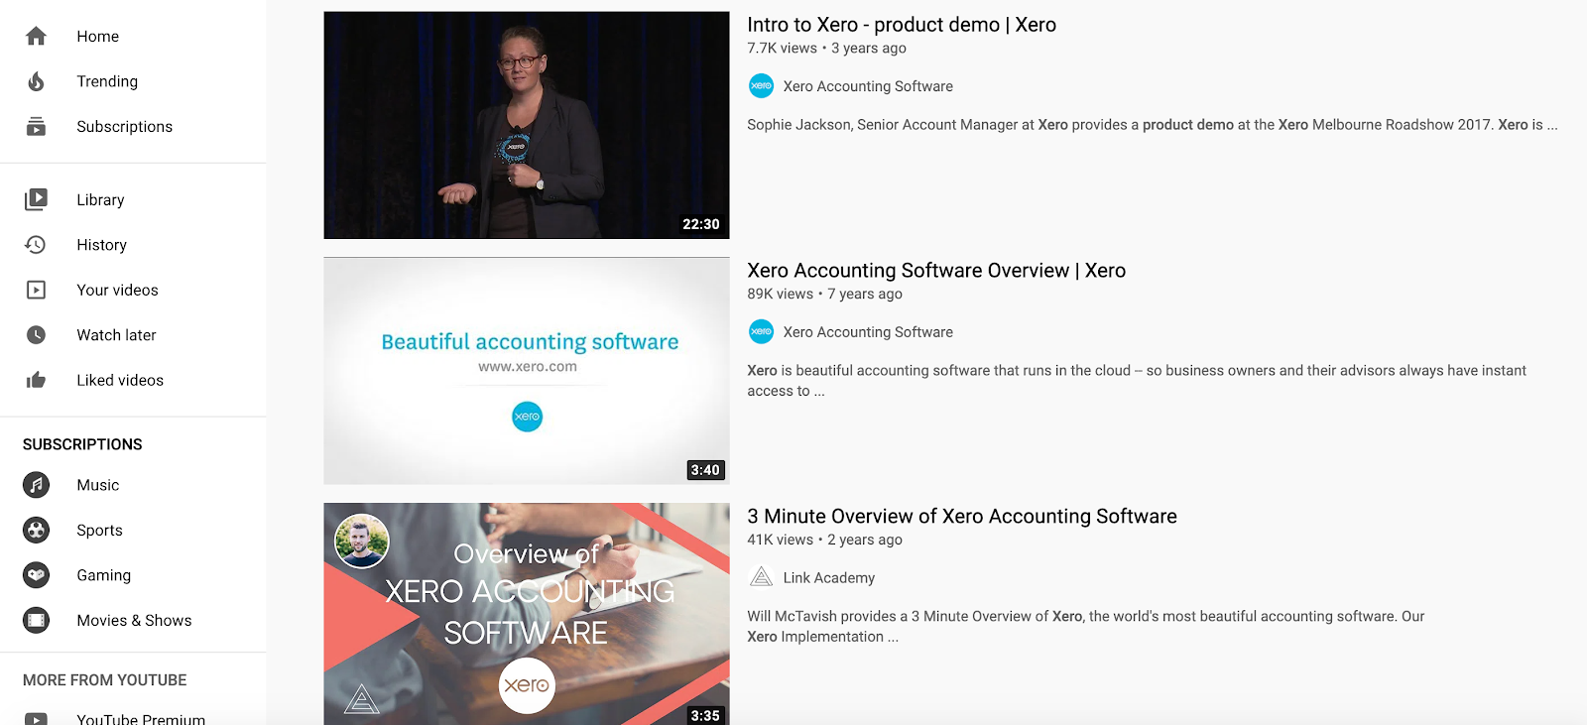Screen dimensions: 1587x725
Task: Open 'Intro to Xero - product demo' title
Action: tap(902, 25)
